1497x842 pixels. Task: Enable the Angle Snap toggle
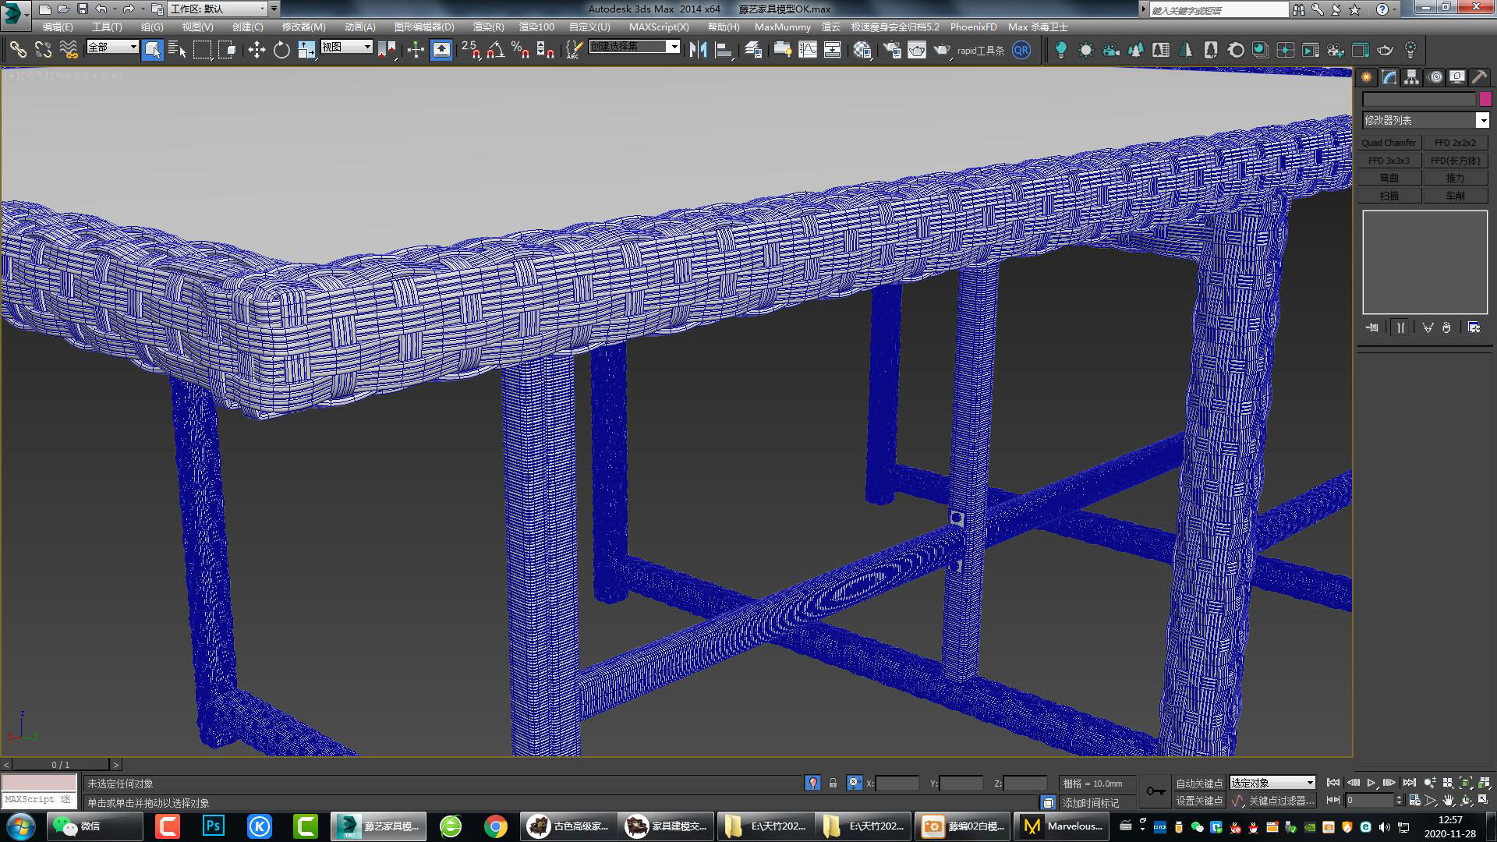point(494,49)
